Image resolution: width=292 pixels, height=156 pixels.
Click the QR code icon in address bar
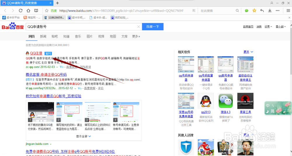point(194,10)
